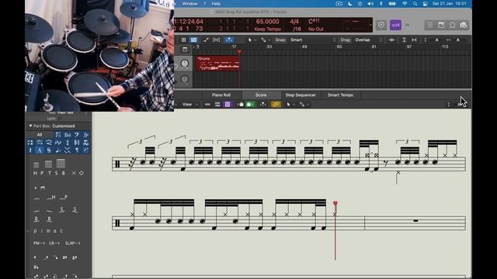This screenshot has height=279, width=497.
Task: Click the Drums track volume knob
Action: click(x=185, y=64)
